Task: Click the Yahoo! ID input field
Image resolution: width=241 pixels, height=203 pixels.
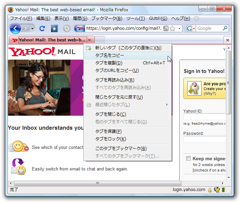Action: click(205, 117)
